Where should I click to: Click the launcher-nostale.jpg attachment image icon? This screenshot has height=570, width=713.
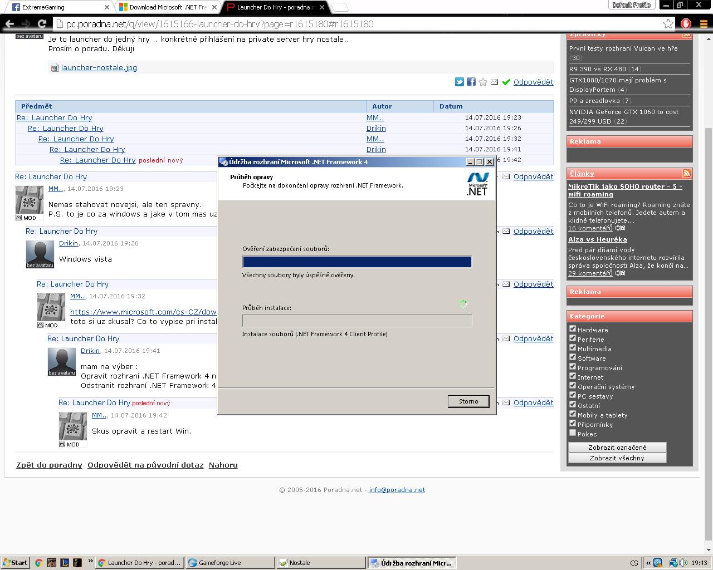(x=55, y=68)
